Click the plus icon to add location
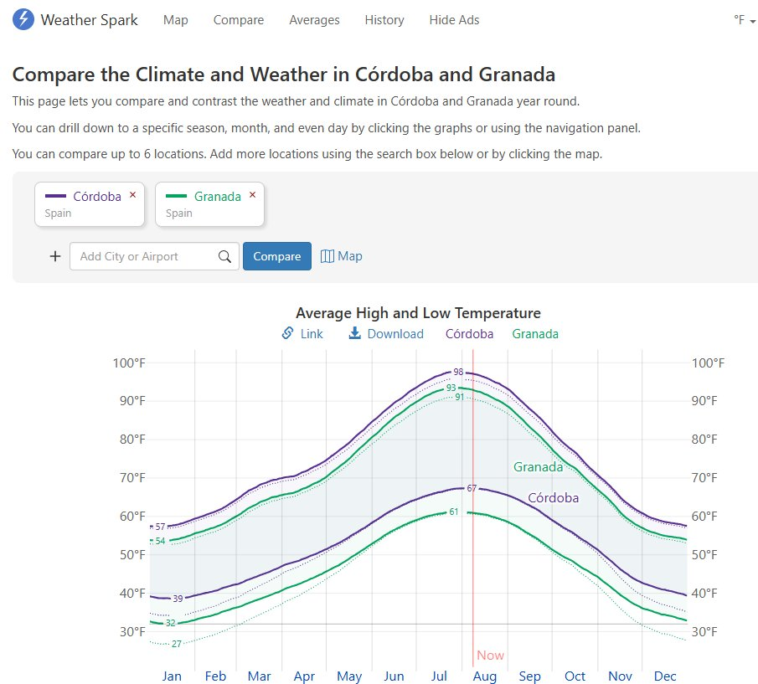Screen dimensions: 758x684 55,256
